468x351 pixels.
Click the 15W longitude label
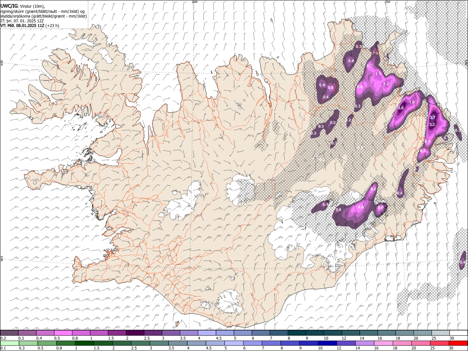[387, 2]
